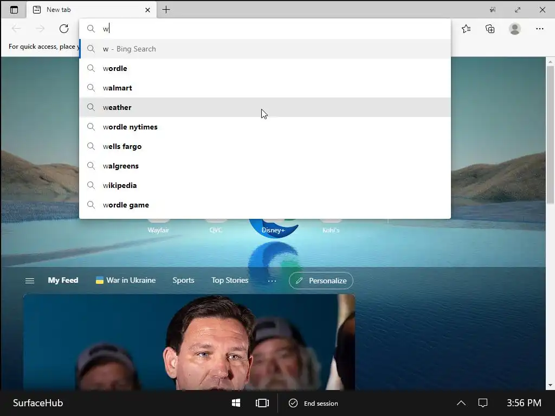Open the Kohl's quick link
Image resolution: width=555 pixels, height=416 pixels.
pos(331,230)
